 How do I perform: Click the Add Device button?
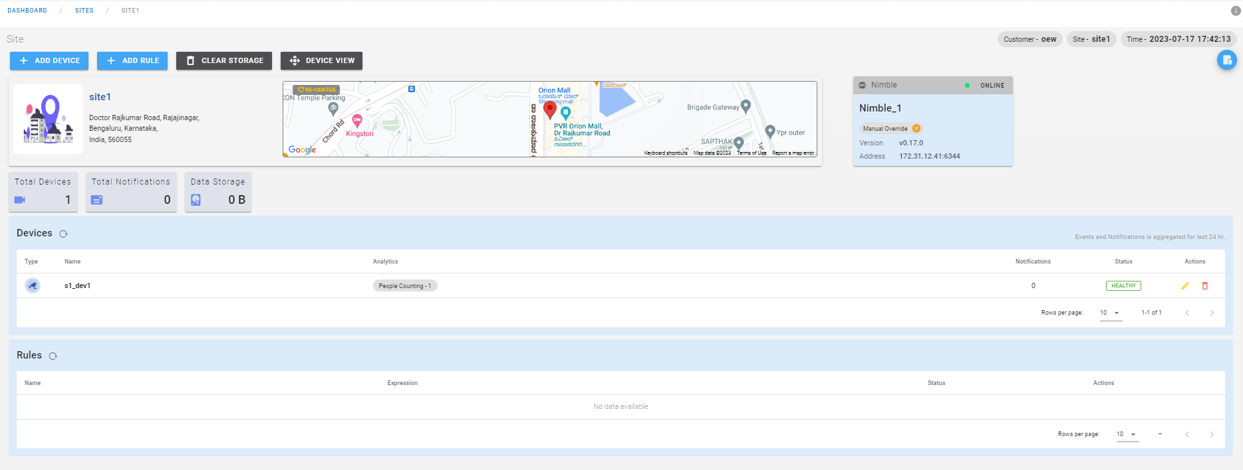50,60
